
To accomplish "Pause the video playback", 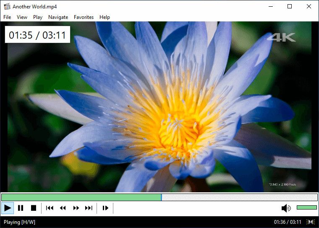I will coord(21,208).
